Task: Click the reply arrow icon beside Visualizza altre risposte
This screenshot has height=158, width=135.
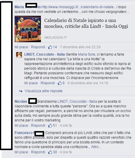Action: pyautogui.click(x=21, y=91)
